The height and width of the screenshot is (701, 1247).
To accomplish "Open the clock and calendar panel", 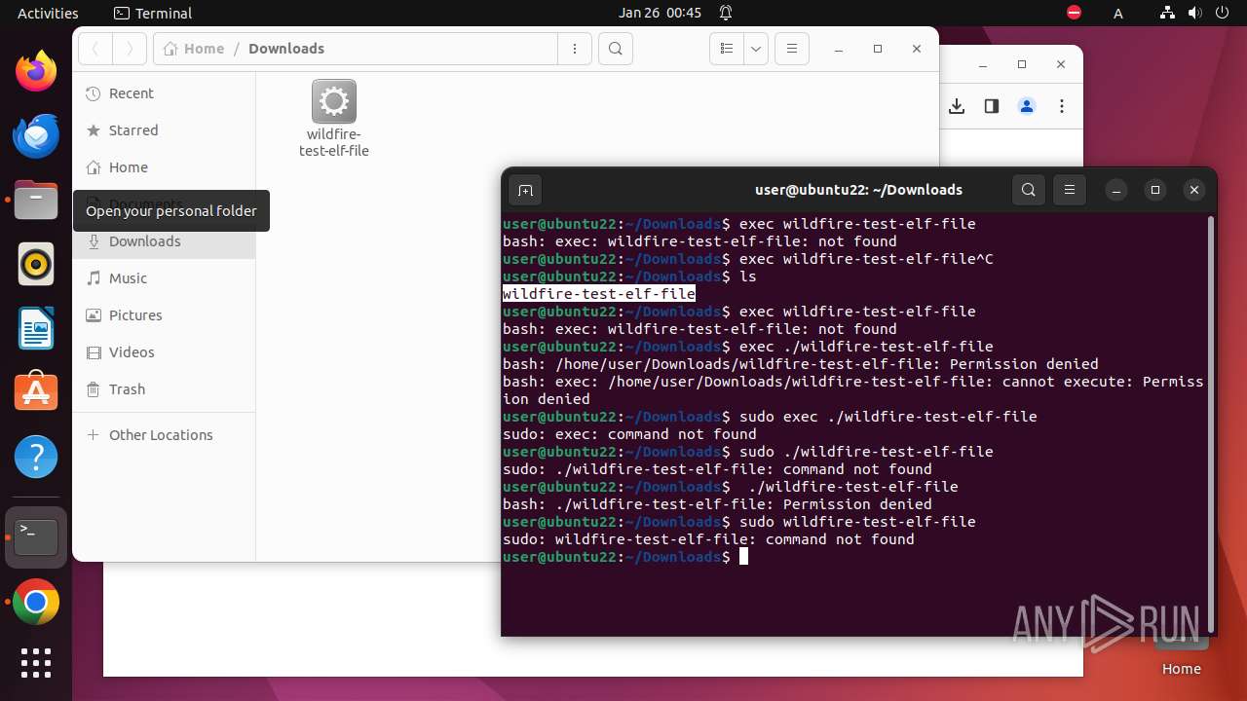I will [660, 13].
